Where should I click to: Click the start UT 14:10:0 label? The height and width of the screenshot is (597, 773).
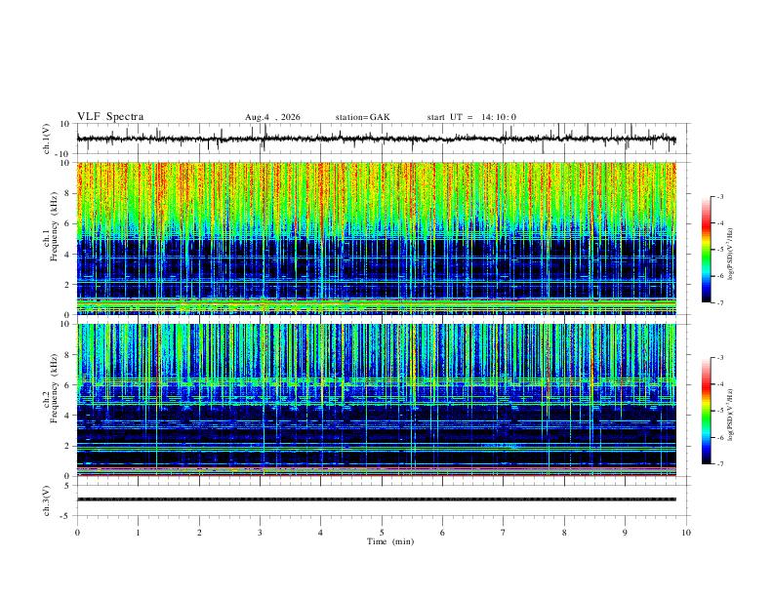pyautogui.click(x=471, y=117)
